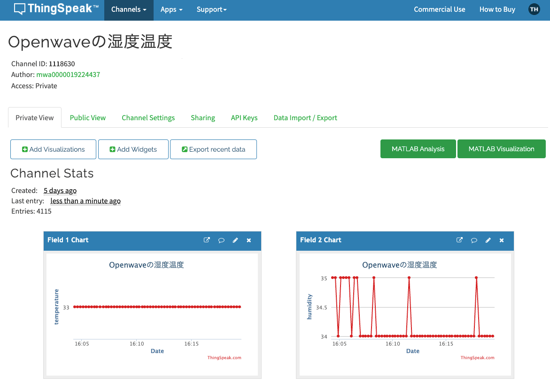Click the Field 2 Chart header title
This screenshot has height=385, width=550.
click(321, 240)
